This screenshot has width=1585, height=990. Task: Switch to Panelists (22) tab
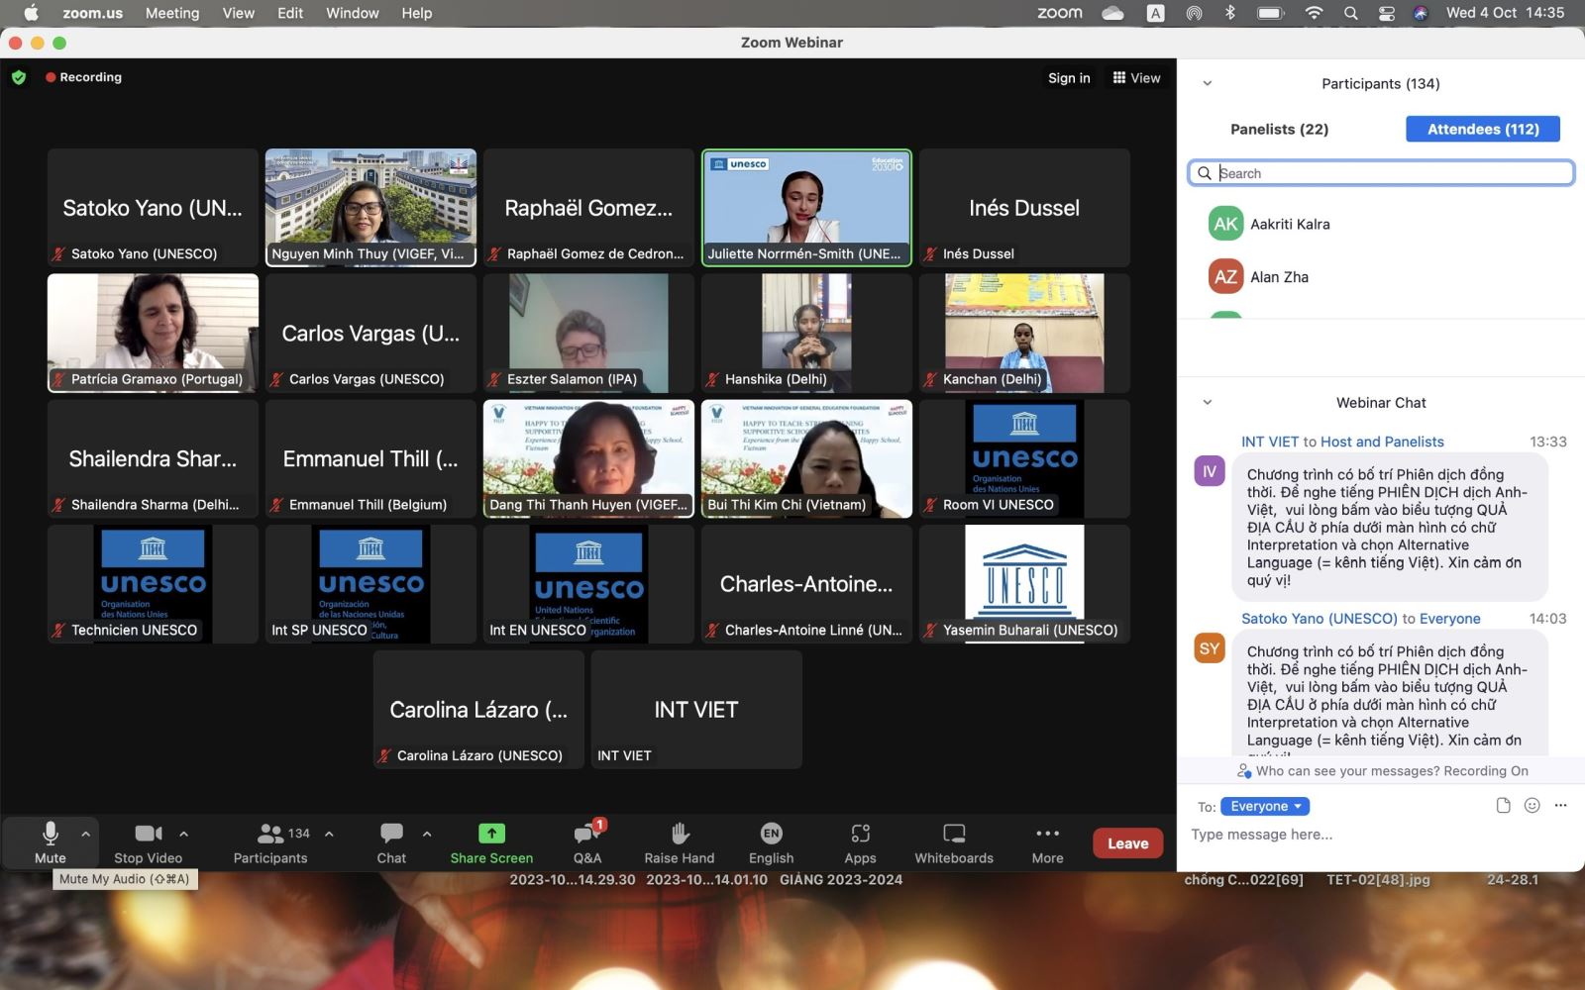click(1279, 129)
